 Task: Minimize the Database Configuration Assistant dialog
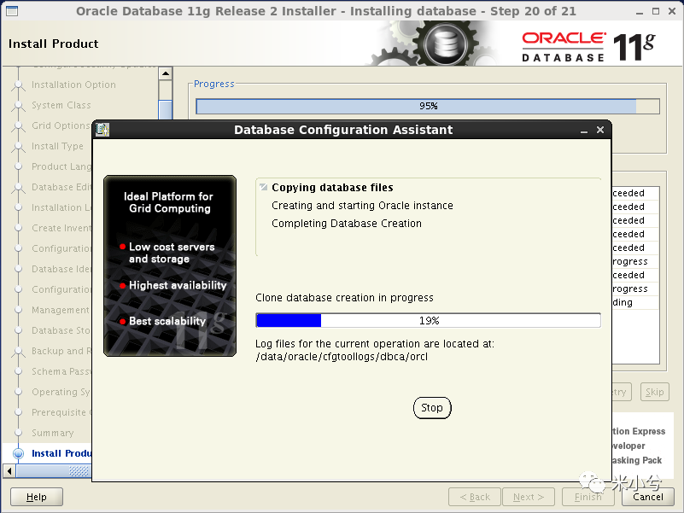tap(584, 130)
